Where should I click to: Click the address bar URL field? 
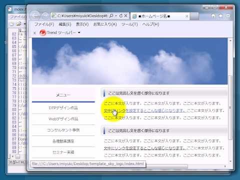[82, 16]
